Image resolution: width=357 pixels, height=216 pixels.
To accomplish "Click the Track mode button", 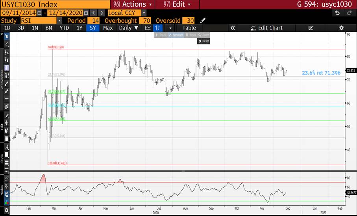I will click(x=161, y=35).
